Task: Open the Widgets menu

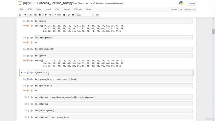Action: (x=78, y=9)
